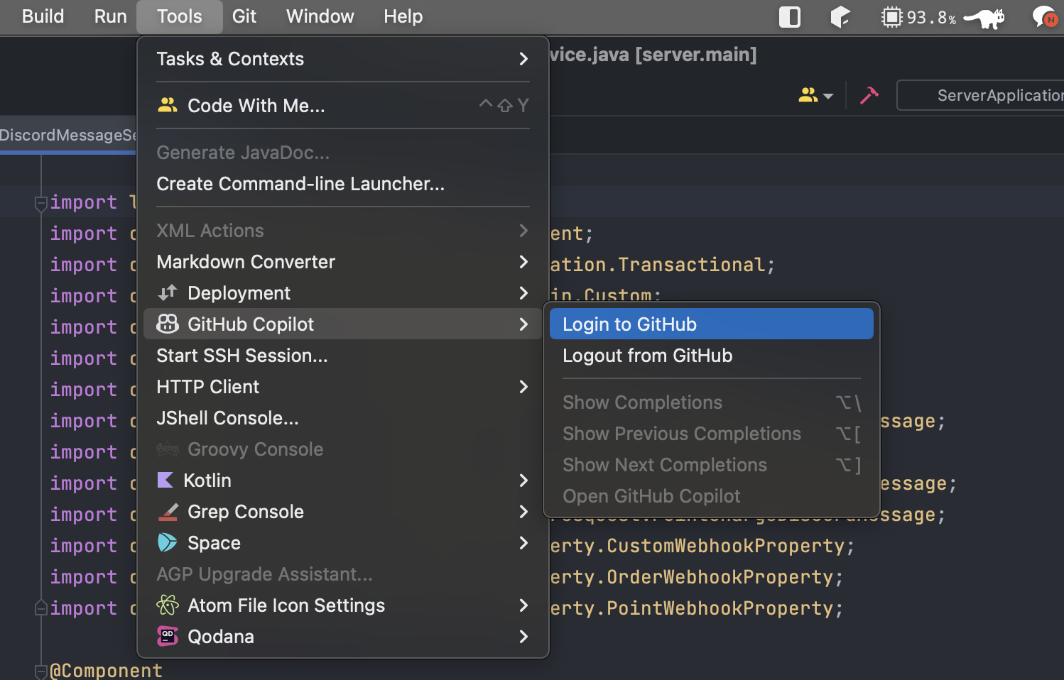The height and width of the screenshot is (680, 1064).
Task: Click the Code With Me people icon in menu
Action: coord(168,105)
